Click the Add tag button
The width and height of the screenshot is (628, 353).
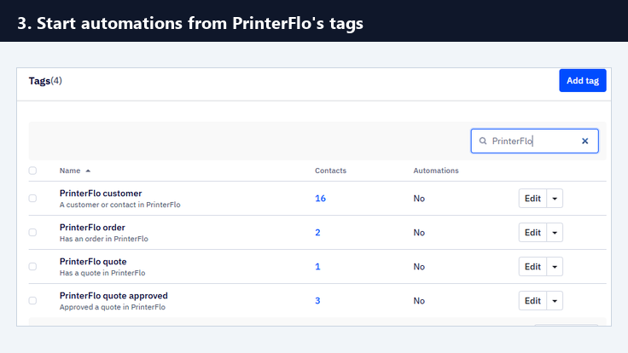click(x=583, y=80)
